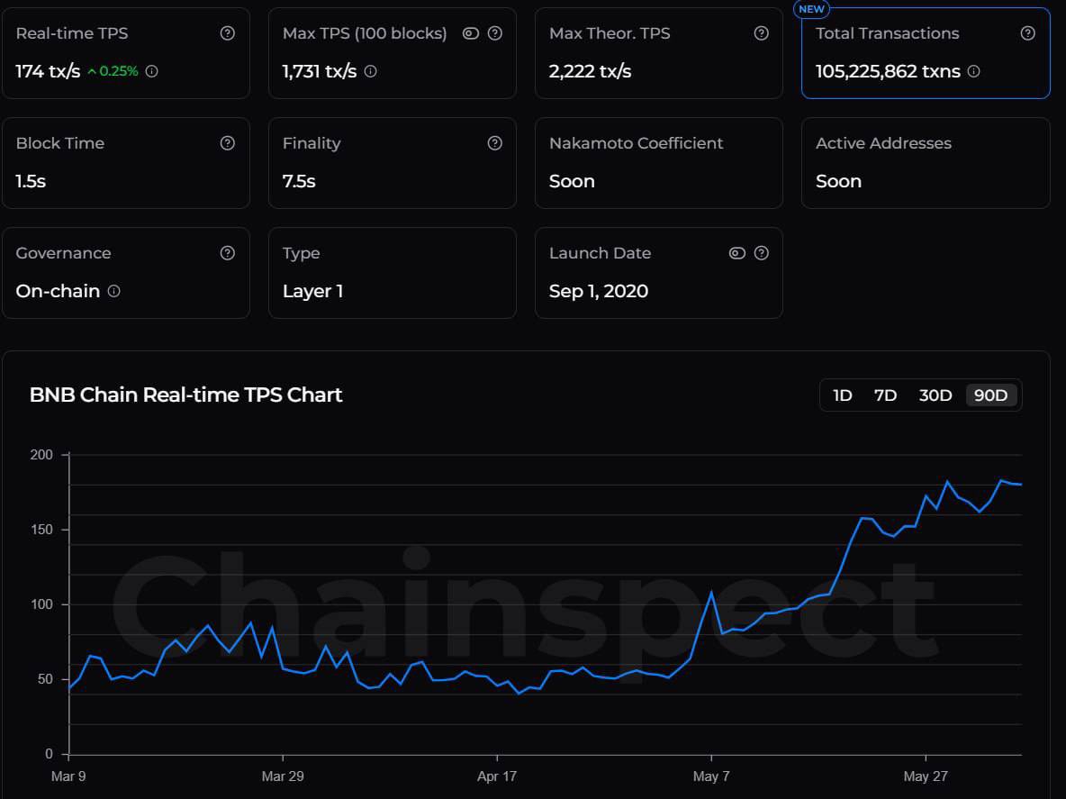The image size is (1066, 799).
Task: Click the On-chain governance value
Action: (x=58, y=291)
